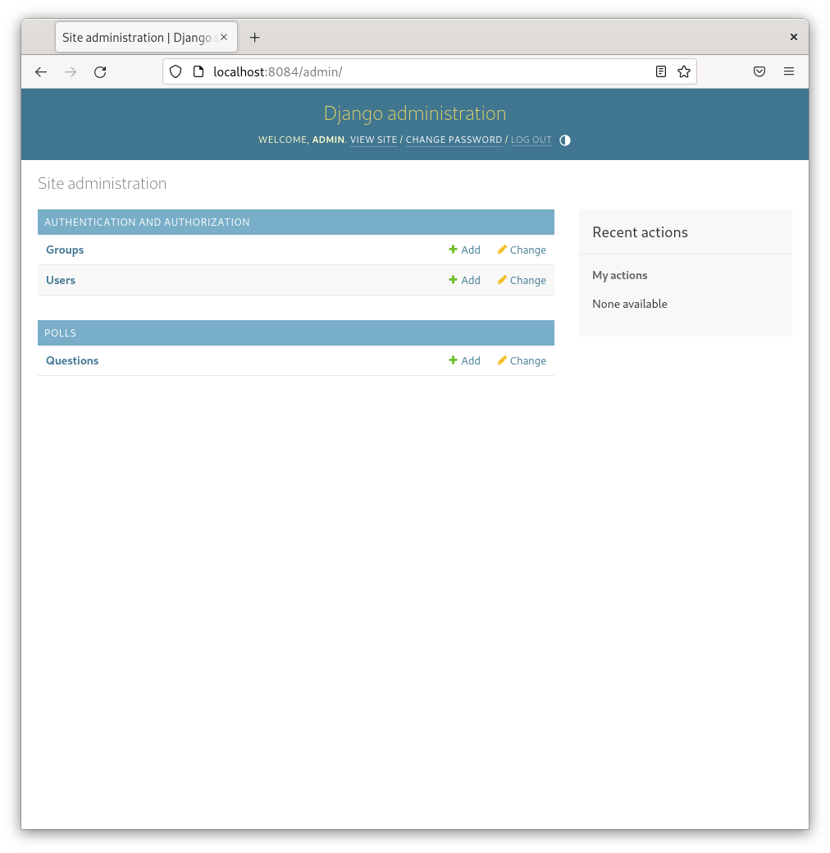
Task: Click the shield tracking protection icon
Action: [175, 72]
